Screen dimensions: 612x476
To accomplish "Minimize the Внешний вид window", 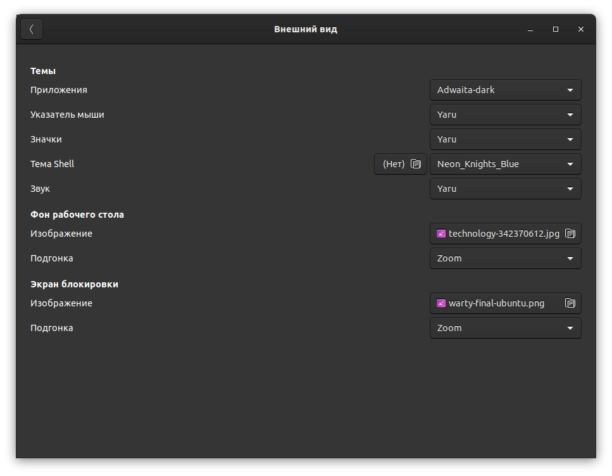I will [x=530, y=29].
